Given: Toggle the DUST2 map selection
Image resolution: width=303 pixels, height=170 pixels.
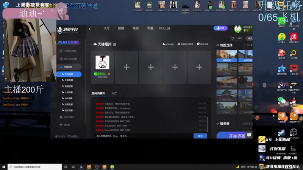Looking at the screenshot, I should 245,69.
